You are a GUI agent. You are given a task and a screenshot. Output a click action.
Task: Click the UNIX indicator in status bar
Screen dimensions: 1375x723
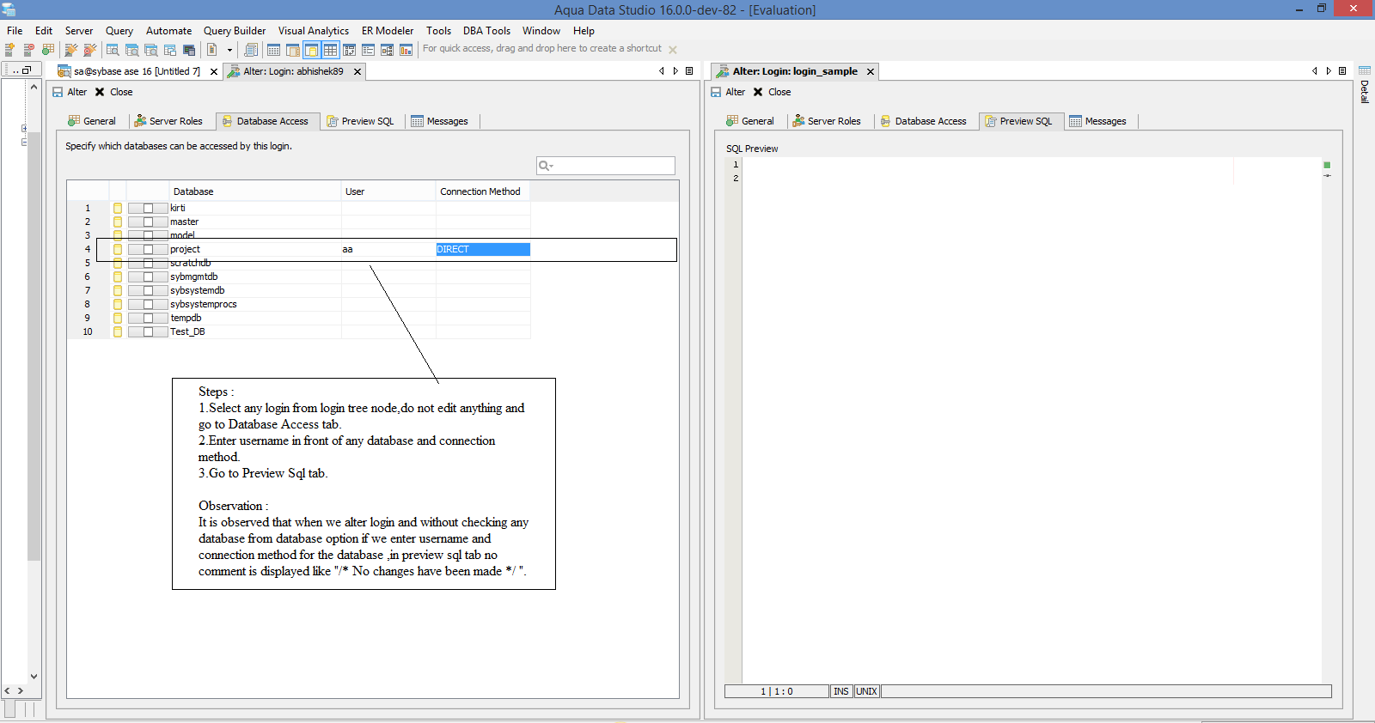click(867, 691)
